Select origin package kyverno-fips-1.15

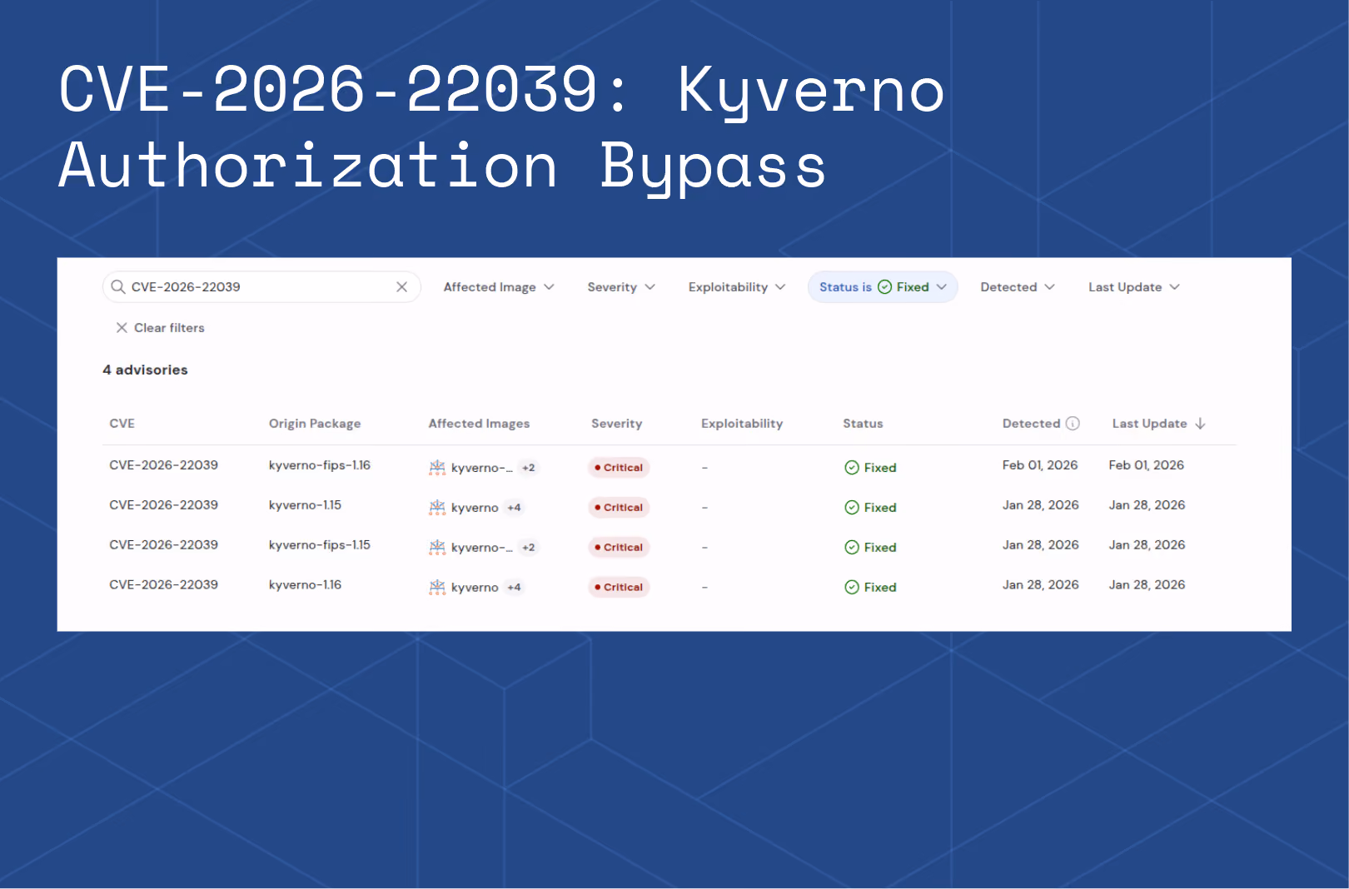320,545
